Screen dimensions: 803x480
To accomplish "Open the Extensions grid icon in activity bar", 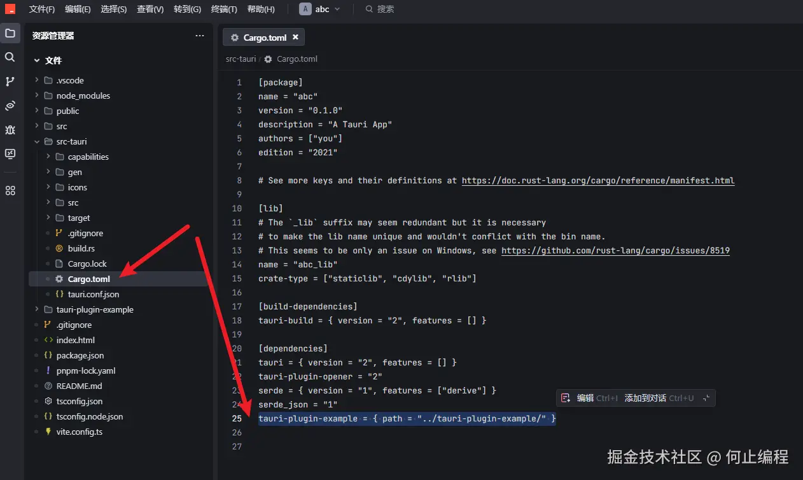I will click(10, 190).
